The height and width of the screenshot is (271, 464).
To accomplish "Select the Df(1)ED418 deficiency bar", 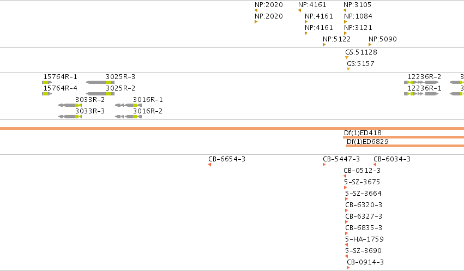I will (403, 137).
